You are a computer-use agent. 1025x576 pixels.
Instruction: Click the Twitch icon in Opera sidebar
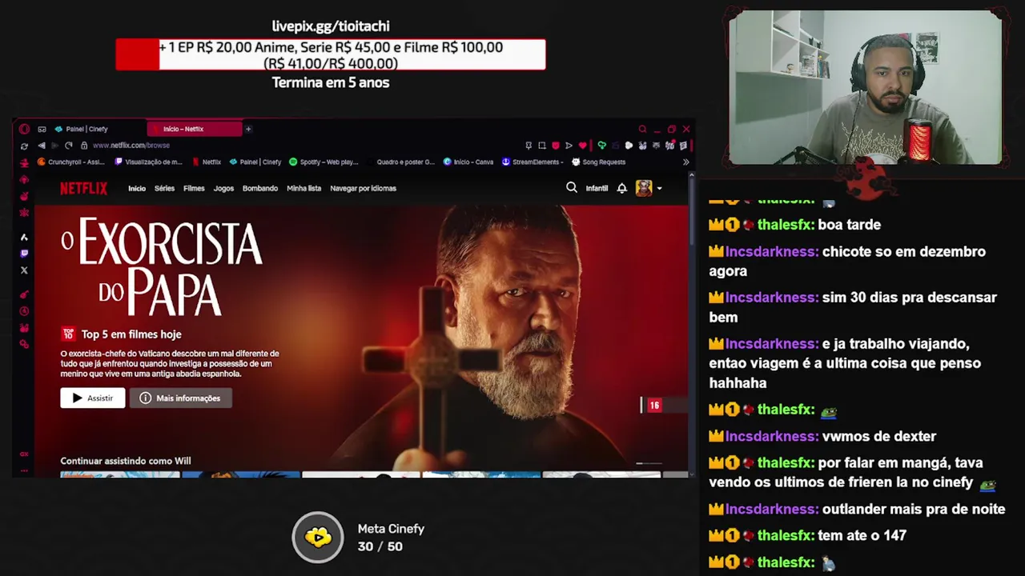(x=24, y=254)
